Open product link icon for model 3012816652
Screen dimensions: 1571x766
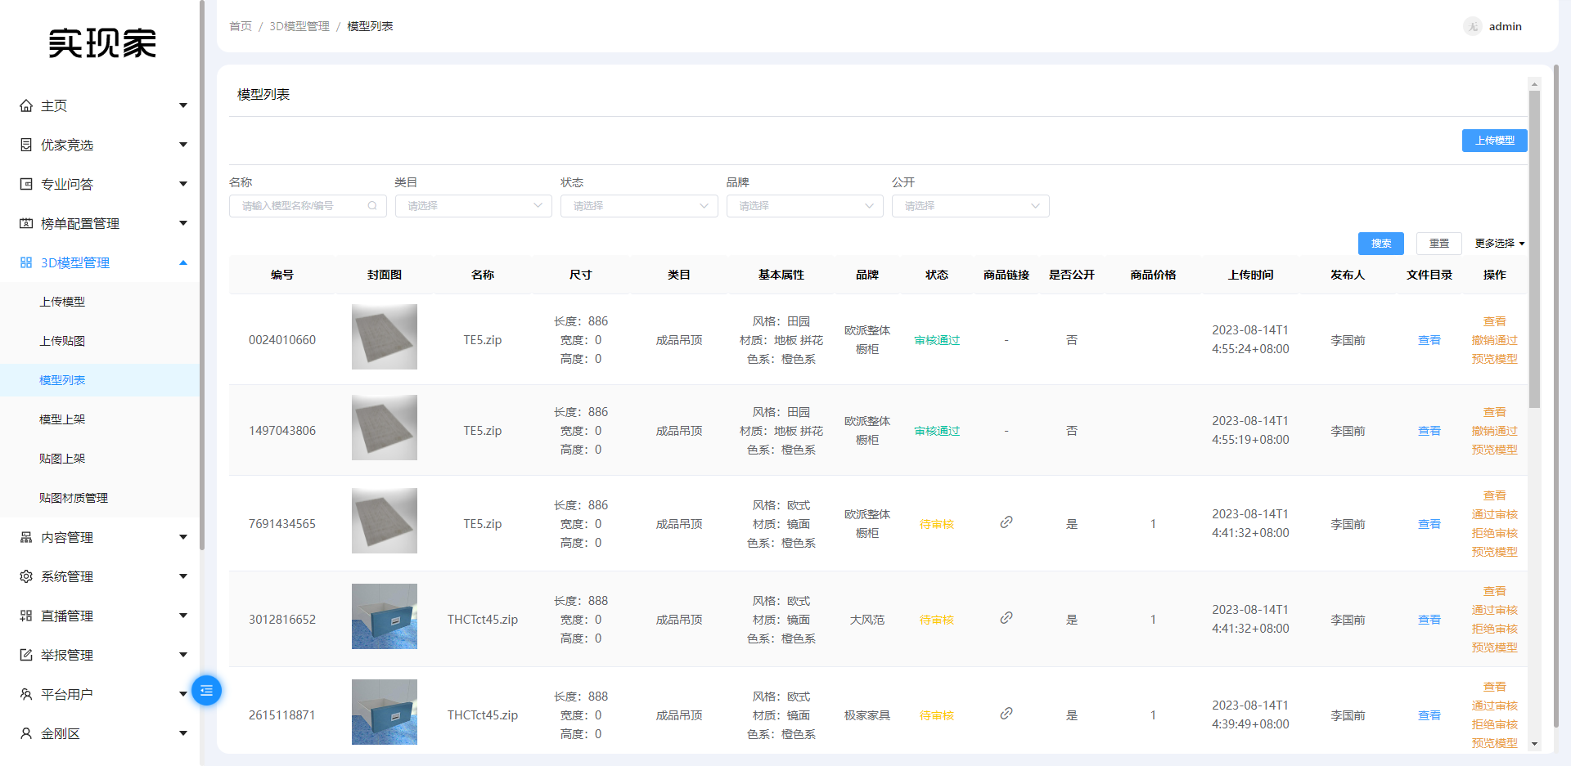coord(1006,617)
